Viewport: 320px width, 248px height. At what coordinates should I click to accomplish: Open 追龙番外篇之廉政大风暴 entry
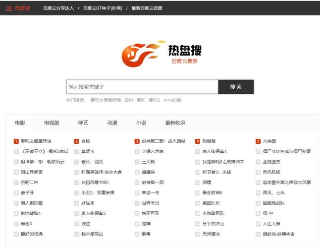[x=287, y=183]
